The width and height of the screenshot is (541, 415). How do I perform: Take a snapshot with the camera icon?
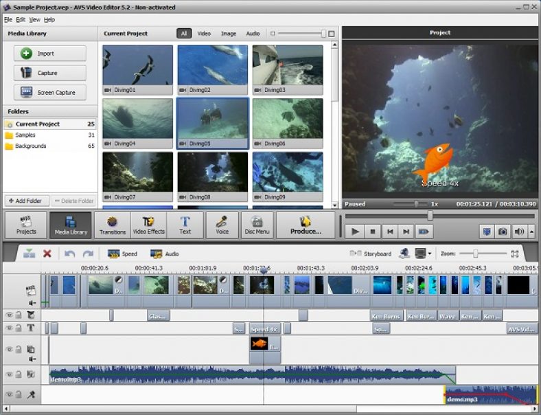[x=503, y=232]
